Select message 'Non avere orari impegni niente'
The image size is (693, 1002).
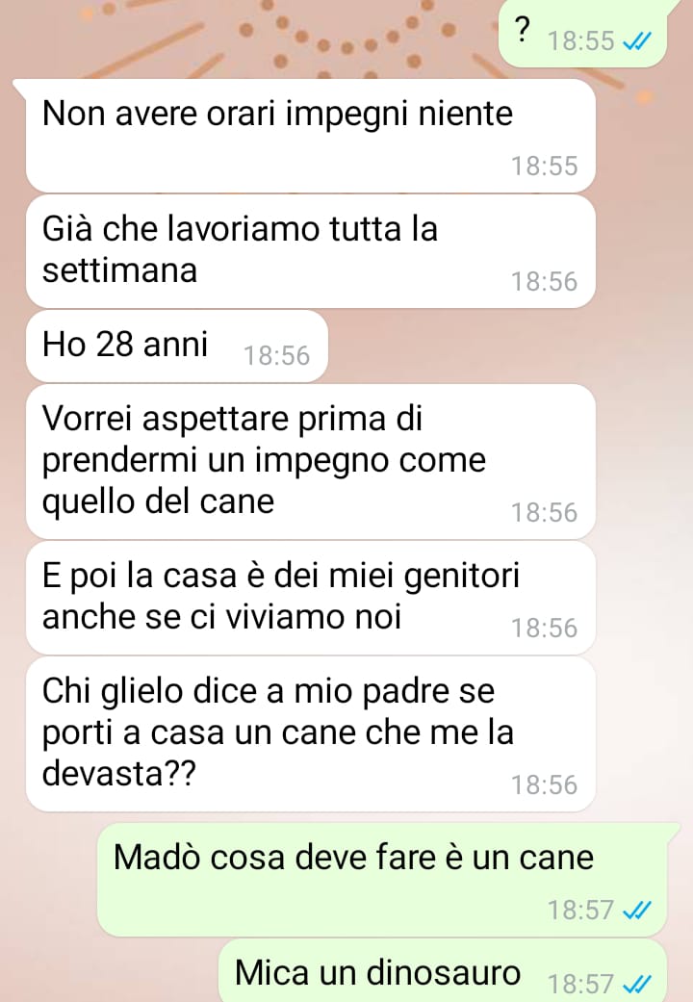pyautogui.click(x=311, y=136)
